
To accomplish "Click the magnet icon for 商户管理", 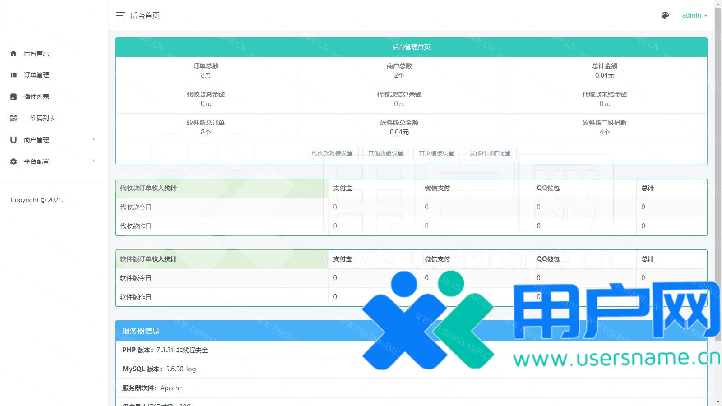I will point(14,140).
